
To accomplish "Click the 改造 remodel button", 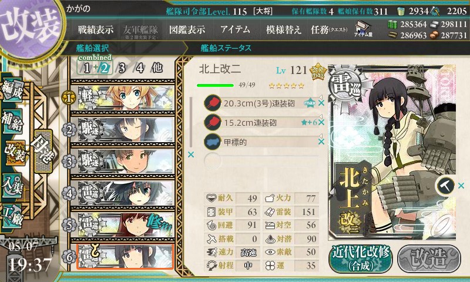I will pyautogui.click(x=429, y=259).
